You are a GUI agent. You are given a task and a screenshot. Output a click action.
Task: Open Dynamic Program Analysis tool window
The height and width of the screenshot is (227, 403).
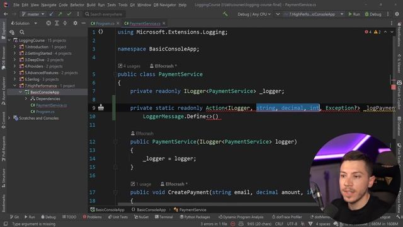pos(241,217)
